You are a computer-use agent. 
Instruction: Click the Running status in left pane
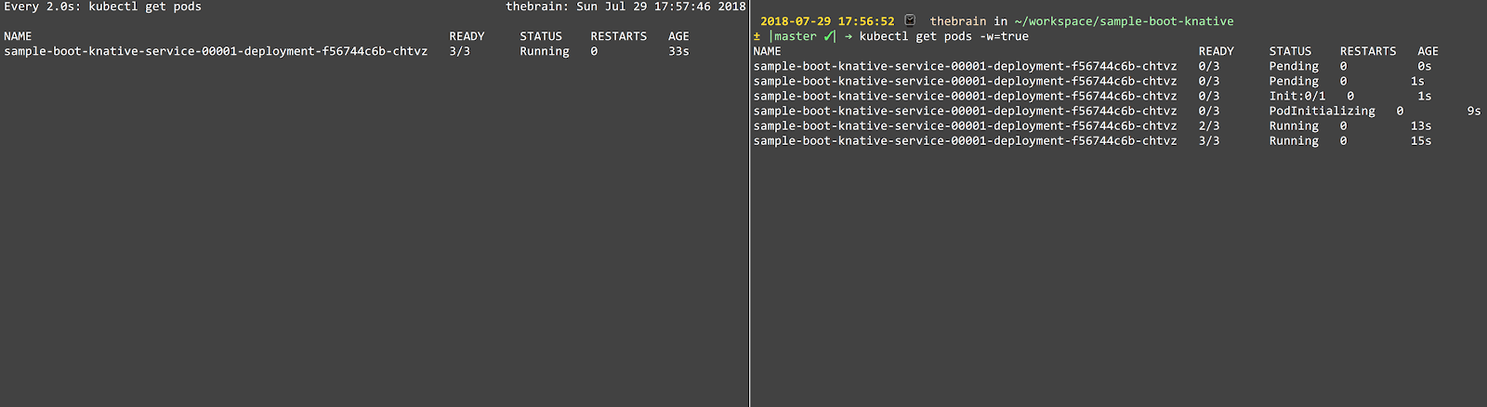pyautogui.click(x=545, y=51)
